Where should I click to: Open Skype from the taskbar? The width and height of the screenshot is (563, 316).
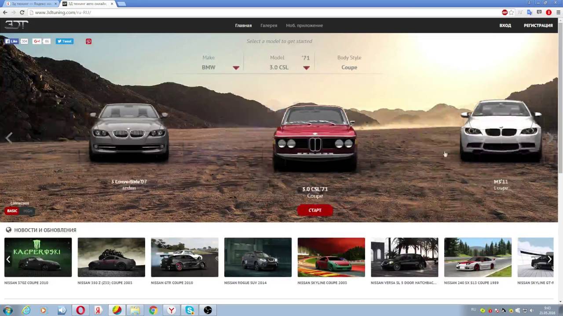190,310
